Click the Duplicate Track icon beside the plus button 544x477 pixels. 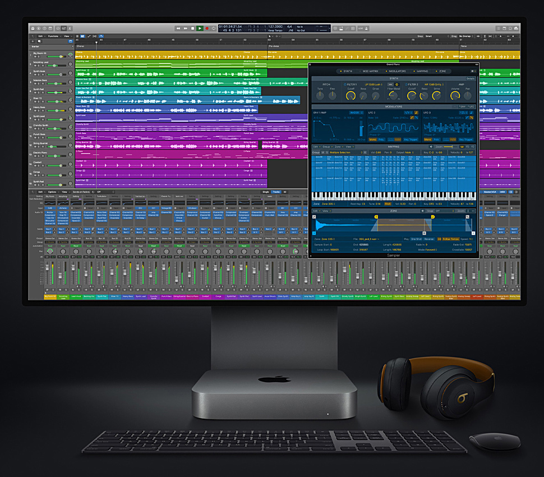click(39, 42)
